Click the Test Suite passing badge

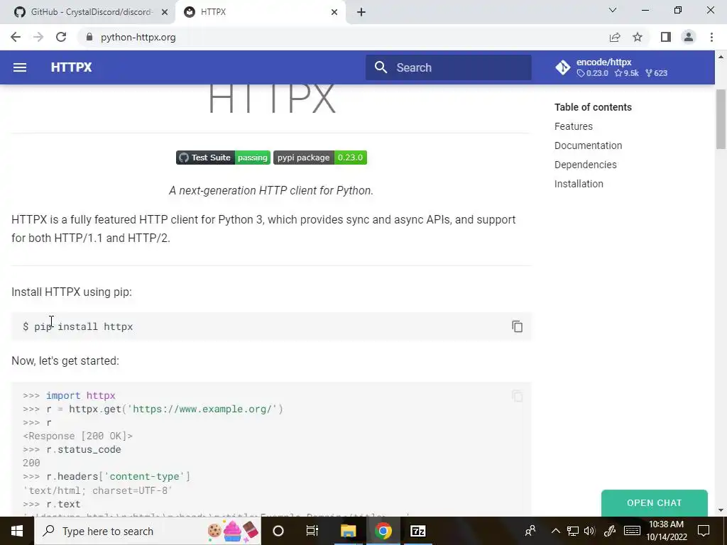223,158
